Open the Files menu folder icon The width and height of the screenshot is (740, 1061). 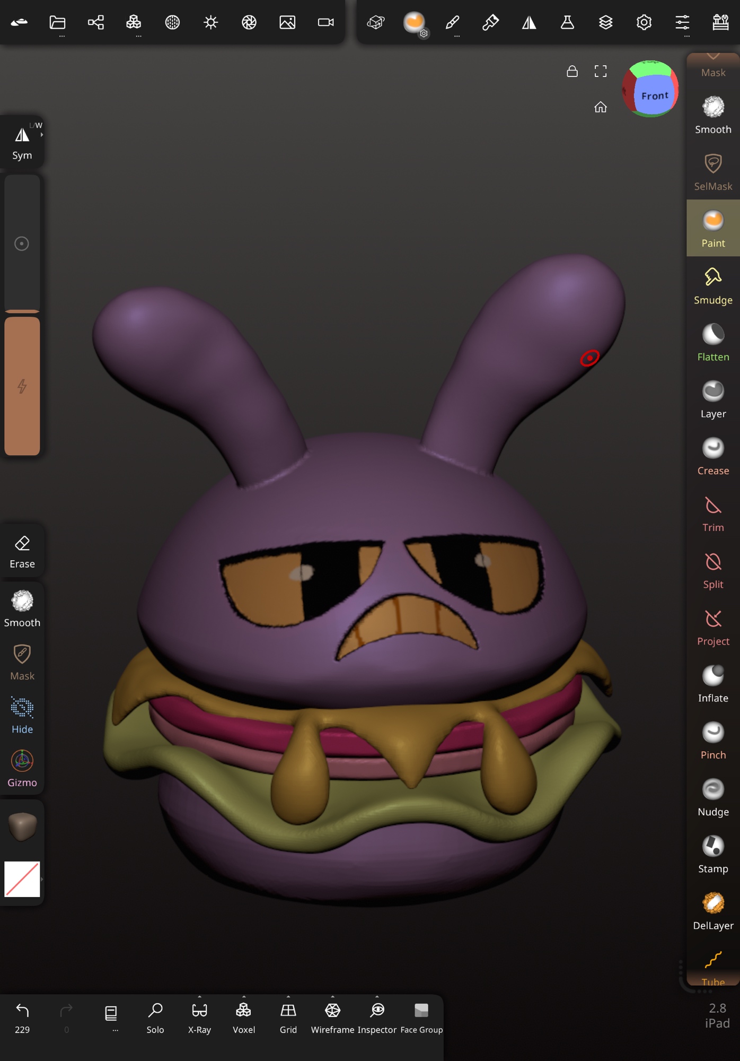click(57, 22)
